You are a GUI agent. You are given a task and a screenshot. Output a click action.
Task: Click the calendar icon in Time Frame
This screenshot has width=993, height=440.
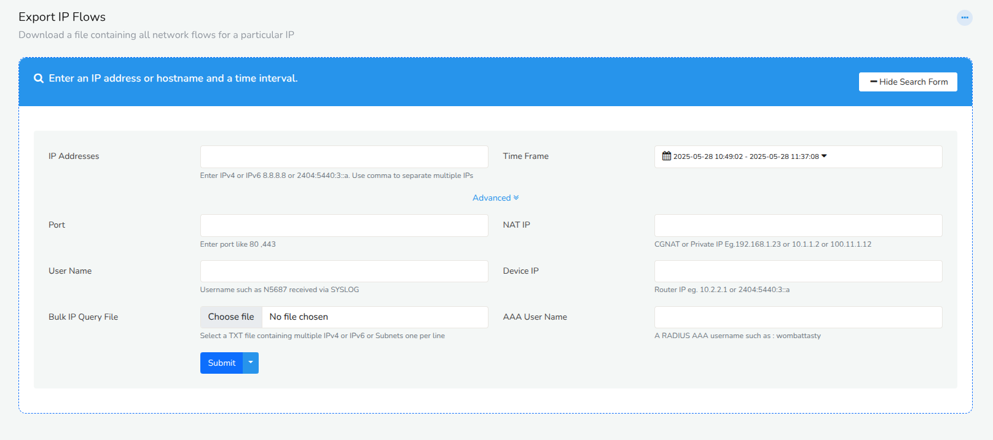coord(666,156)
